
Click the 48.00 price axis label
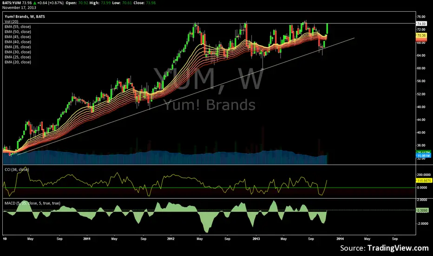(421, 107)
